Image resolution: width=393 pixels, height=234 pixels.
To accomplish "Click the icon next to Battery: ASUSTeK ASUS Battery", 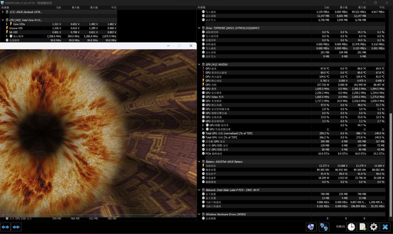I will pyautogui.click(x=203, y=162).
